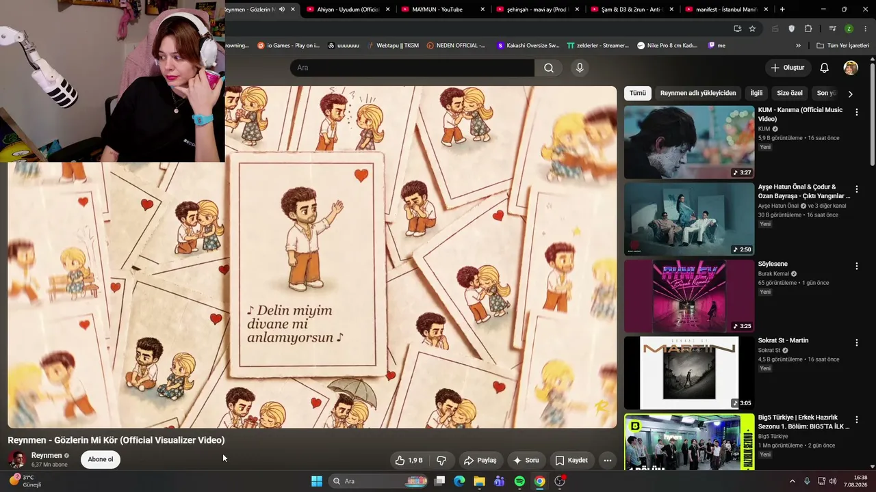
Task: Click the install app icon in address bar
Action: [737, 29]
